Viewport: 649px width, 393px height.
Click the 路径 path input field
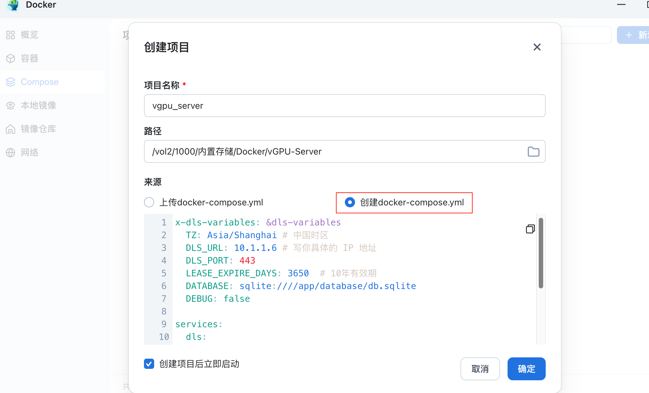coord(345,151)
